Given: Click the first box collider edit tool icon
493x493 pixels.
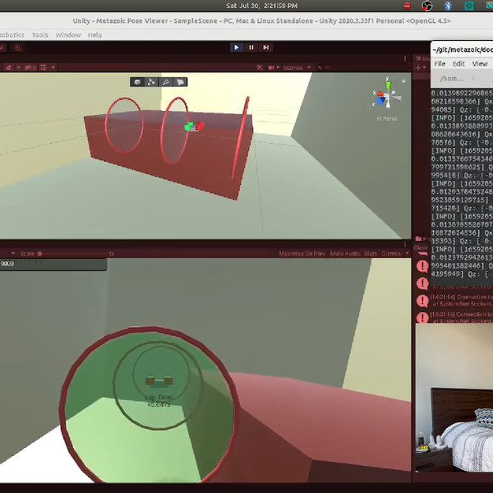Looking at the screenshot, I should coord(137,82).
